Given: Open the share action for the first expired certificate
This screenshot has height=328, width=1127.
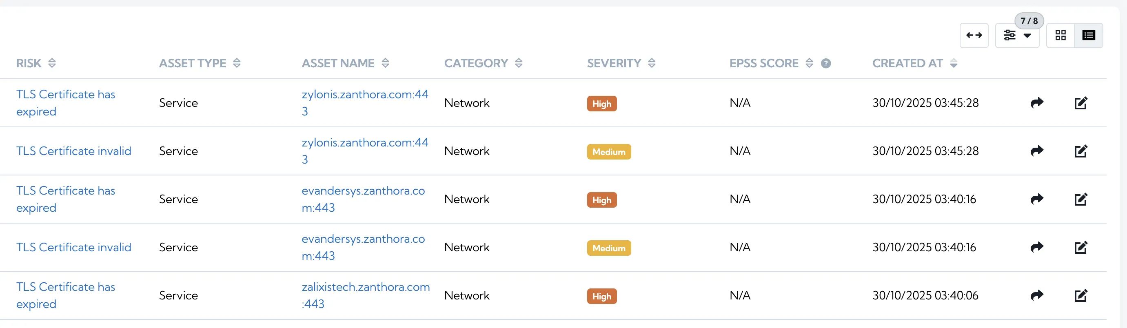Looking at the screenshot, I should (1037, 103).
